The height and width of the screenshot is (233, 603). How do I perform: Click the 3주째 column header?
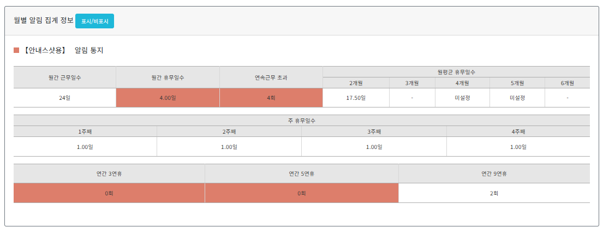pyautogui.click(x=374, y=132)
